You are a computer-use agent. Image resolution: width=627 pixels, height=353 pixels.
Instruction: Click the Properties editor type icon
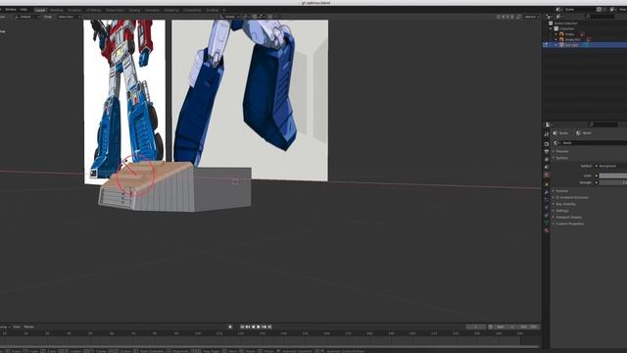[549, 125]
